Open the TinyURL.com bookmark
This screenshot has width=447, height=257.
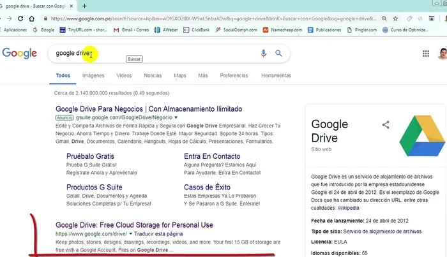click(x=84, y=30)
